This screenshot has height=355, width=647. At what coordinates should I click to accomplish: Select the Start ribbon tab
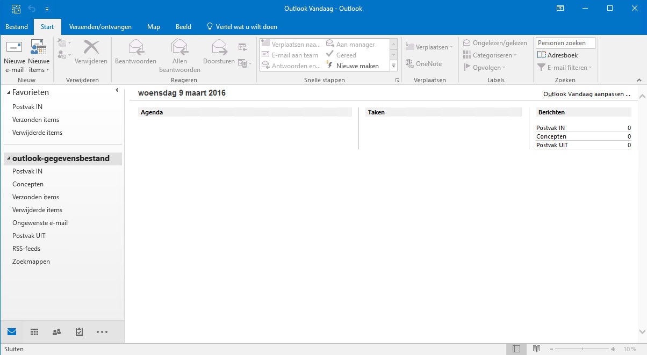click(47, 27)
